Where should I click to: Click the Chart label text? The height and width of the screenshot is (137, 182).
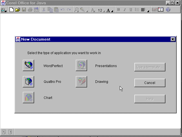[48, 98]
